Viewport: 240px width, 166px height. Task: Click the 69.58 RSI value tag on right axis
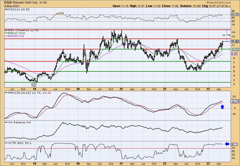click(x=235, y=15)
